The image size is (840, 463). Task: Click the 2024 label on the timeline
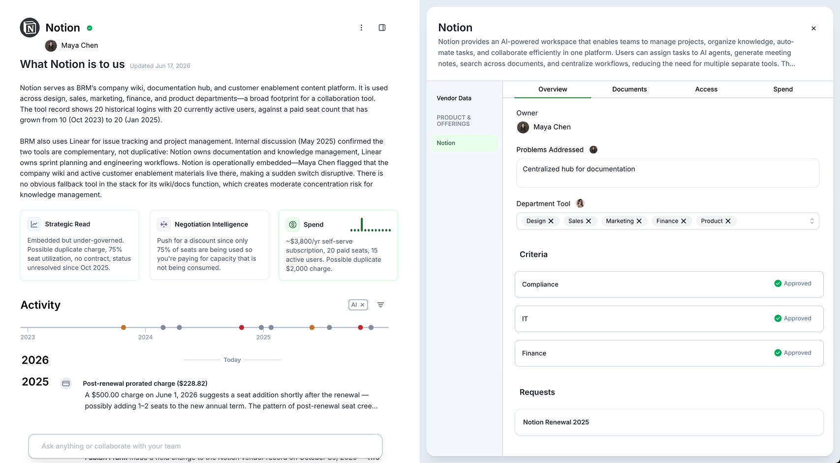tap(145, 338)
